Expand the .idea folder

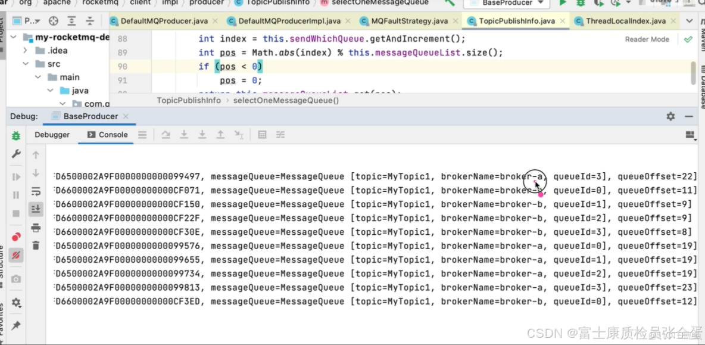(x=25, y=50)
